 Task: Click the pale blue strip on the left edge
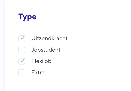[3, 45]
